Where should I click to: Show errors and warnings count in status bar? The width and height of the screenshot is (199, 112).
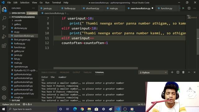[x=27, y=104]
